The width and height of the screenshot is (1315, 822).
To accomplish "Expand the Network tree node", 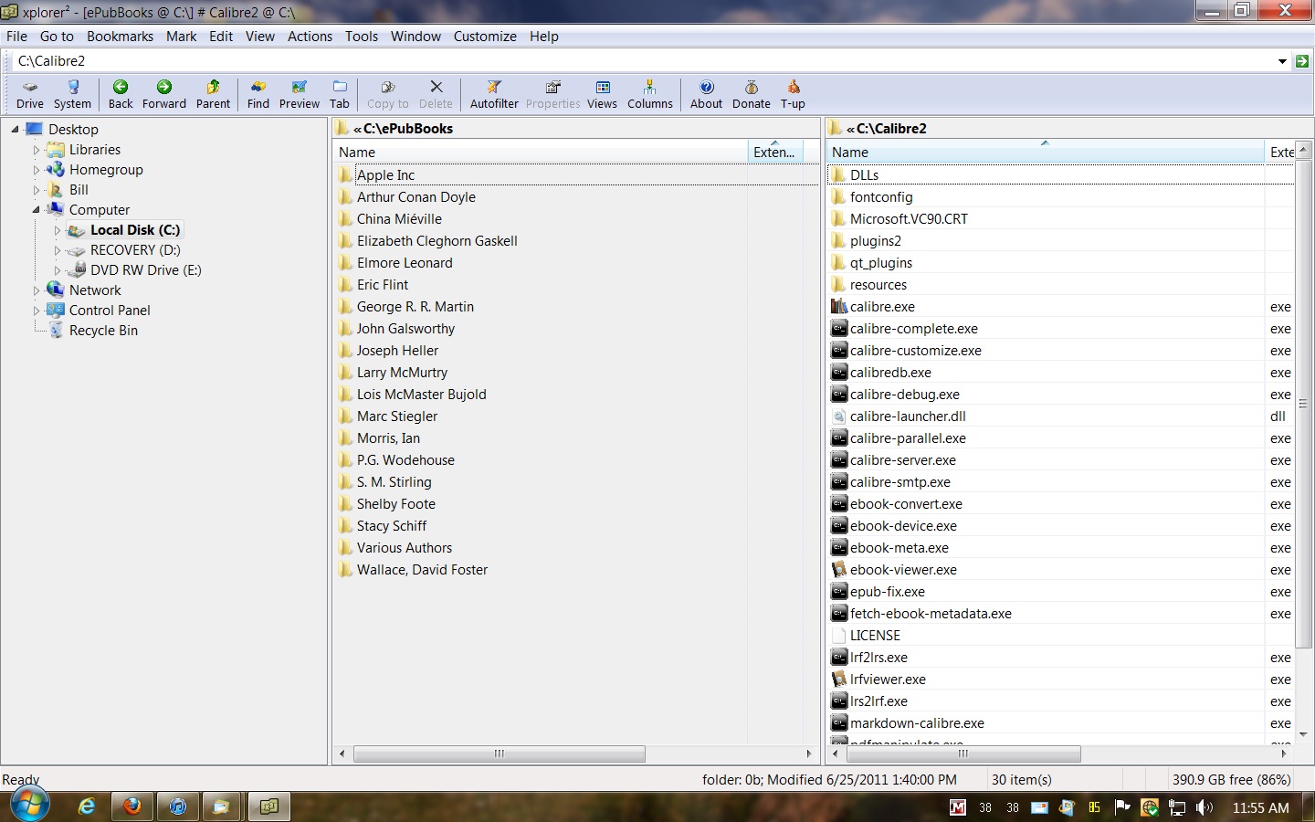I will [x=37, y=290].
